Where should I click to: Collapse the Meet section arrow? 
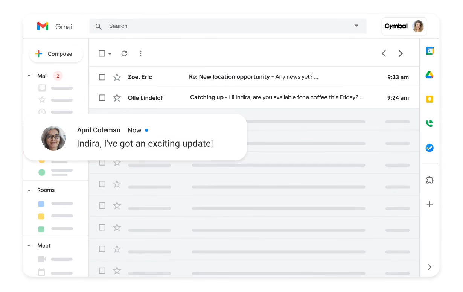29,246
